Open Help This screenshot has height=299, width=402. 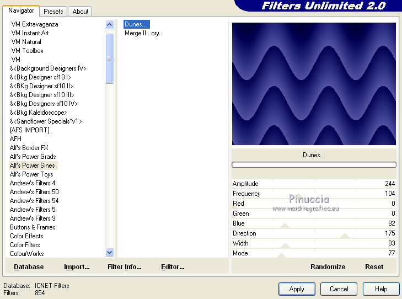381,289
